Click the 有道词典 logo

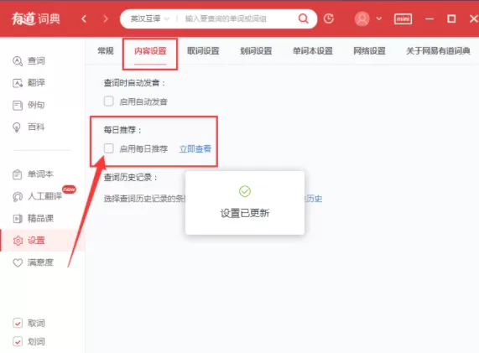tap(36, 18)
